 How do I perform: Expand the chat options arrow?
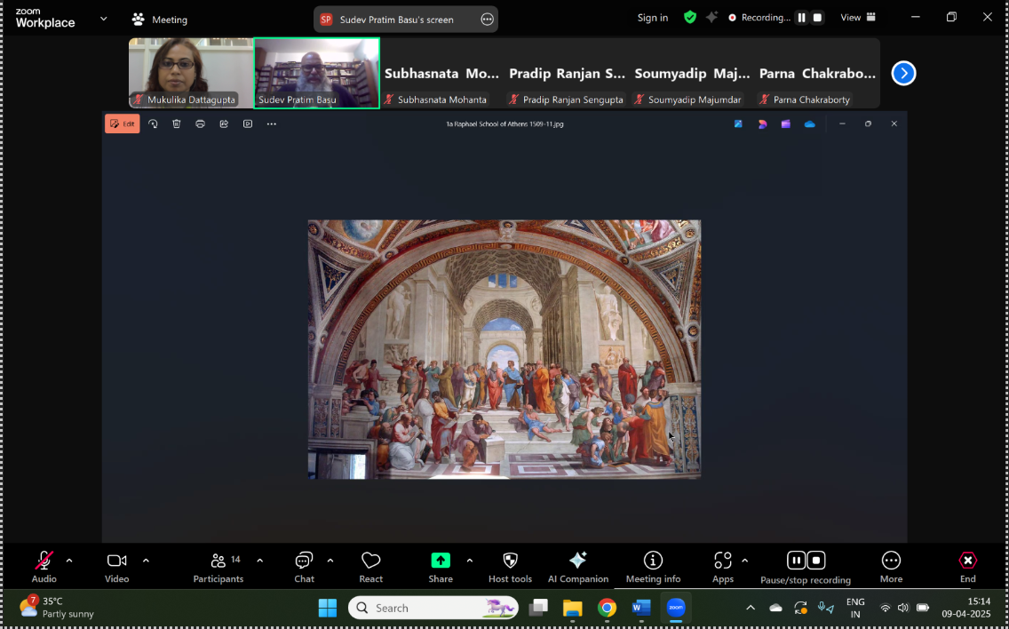330,561
